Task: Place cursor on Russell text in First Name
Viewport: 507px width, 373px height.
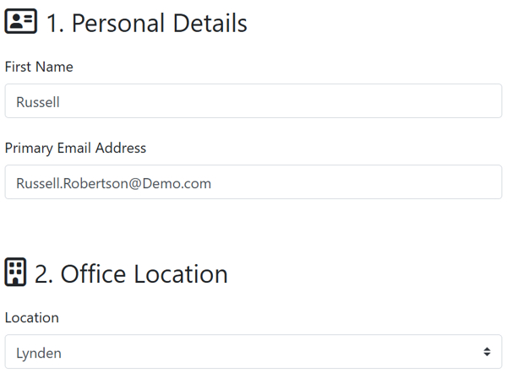Action: point(38,102)
